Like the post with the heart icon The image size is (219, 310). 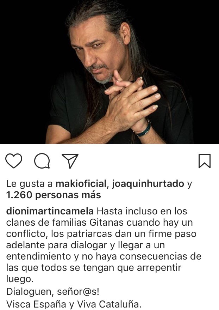(x=14, y=161)
